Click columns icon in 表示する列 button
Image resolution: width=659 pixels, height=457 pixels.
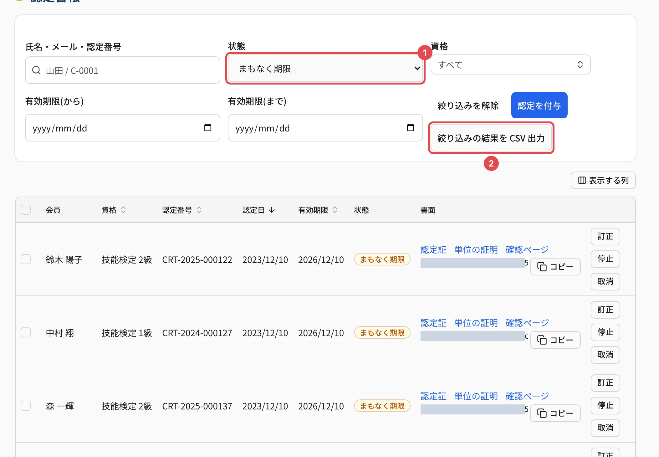click(582, 180)
